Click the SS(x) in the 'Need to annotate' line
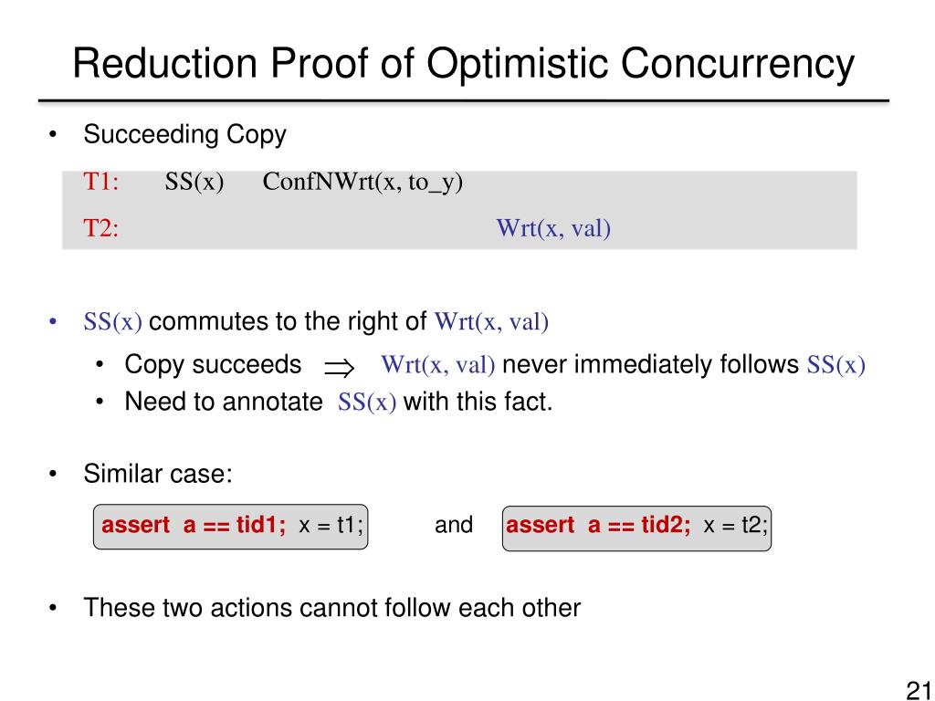The height and width of the screenshot is (701, 935). pos(367,403)
